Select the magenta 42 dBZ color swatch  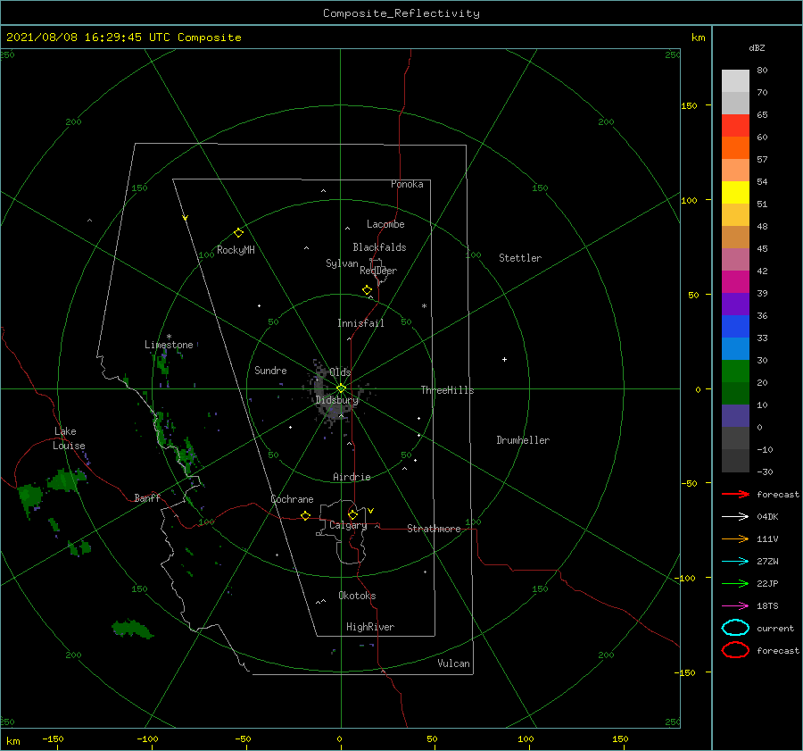pos(735,282)
